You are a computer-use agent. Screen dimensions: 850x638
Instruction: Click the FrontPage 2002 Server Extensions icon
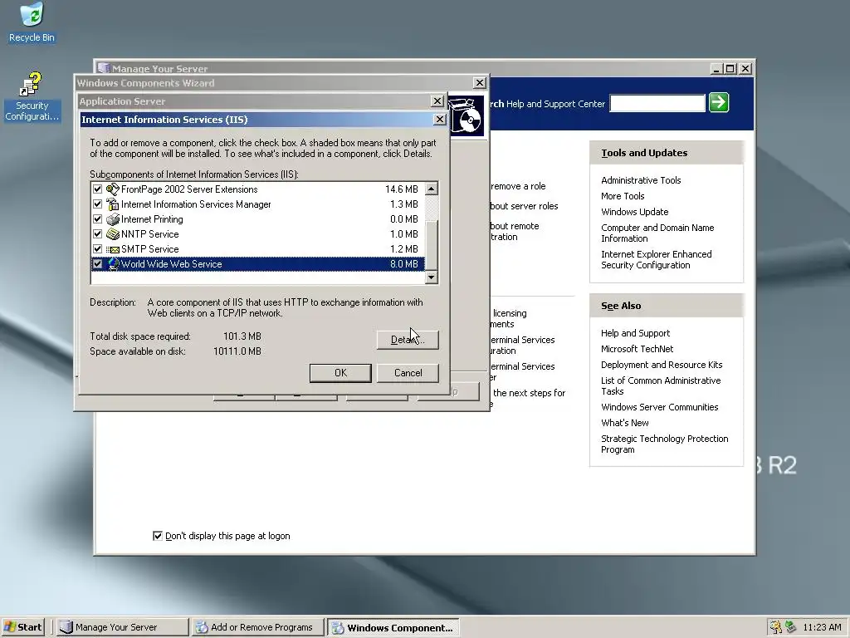coord(113,189)
